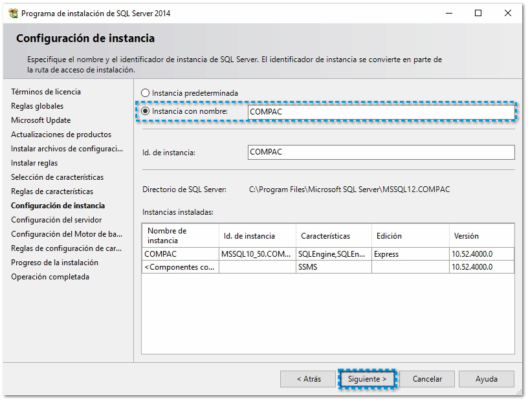Viewport: 528px width, 401px height.
Task: Click Versión column header
Action: 481,235
